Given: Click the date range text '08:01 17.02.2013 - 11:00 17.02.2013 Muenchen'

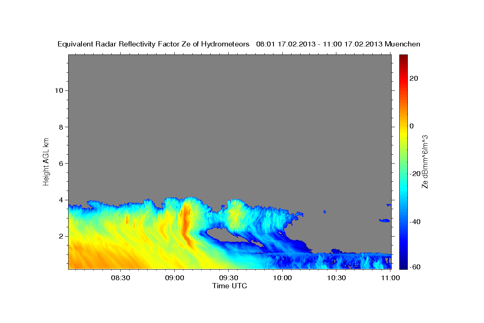Looking at the screenshot, I should [338, 44].
